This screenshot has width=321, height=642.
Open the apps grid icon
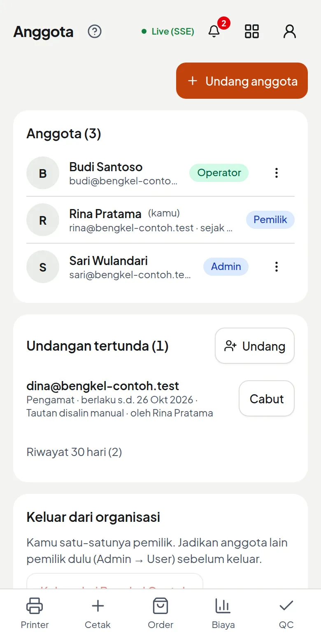pos(252,31)
